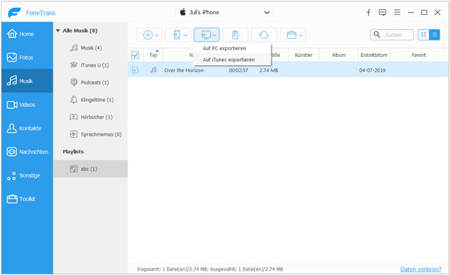Sort by the Künstler column header
450x275 pixels.
tap(304, 55)
